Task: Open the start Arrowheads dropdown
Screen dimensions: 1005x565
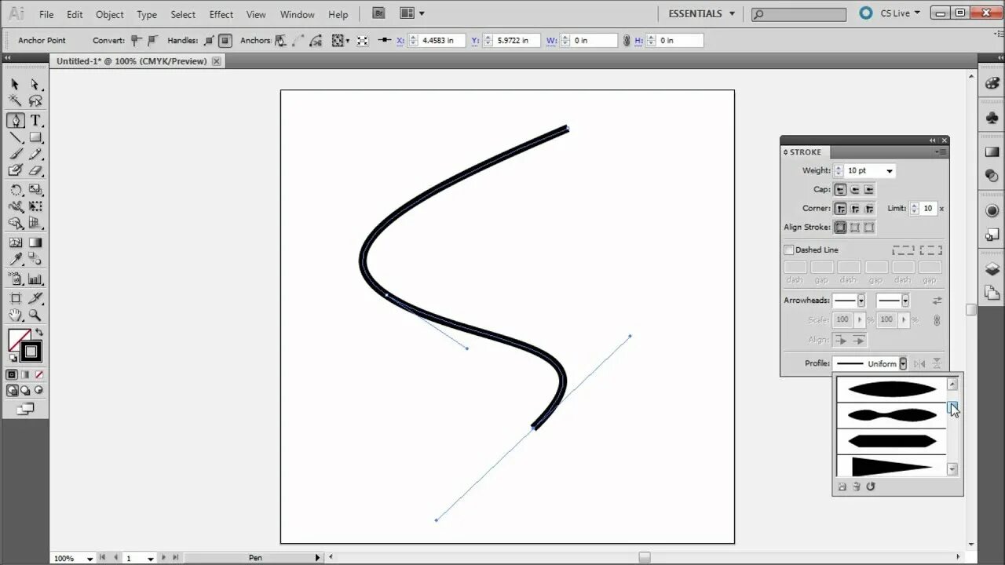Action: point(861,301)
